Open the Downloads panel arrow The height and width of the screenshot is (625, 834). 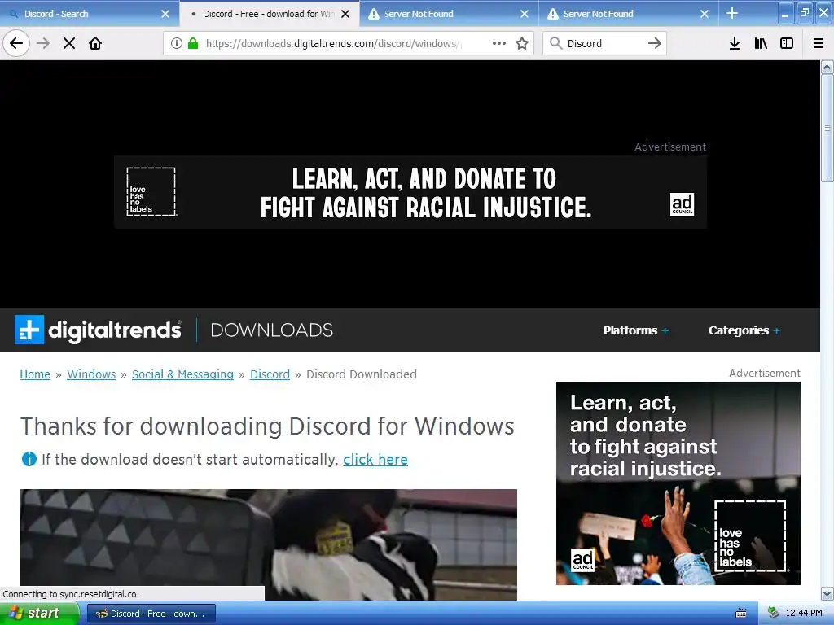click(x=735, y=43)
